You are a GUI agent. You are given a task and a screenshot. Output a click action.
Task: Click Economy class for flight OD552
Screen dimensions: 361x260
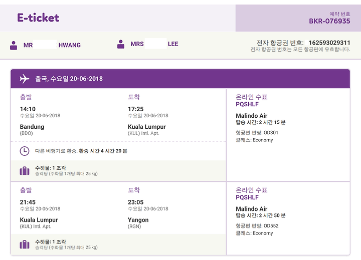pyautogui.click(x=263, y=233)
